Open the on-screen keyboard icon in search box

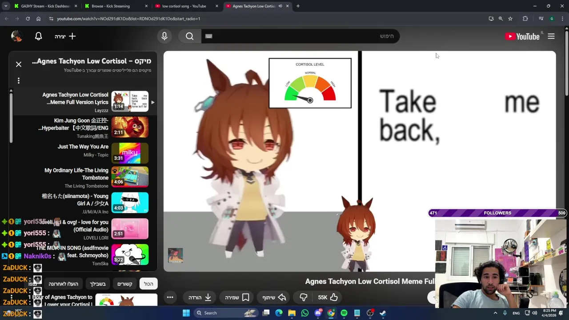209,36
